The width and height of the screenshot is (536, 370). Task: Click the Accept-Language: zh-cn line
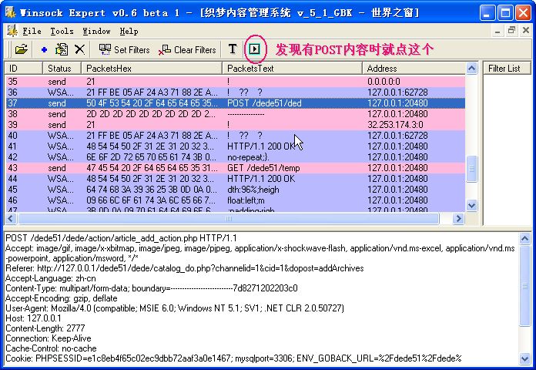point(51,278)
